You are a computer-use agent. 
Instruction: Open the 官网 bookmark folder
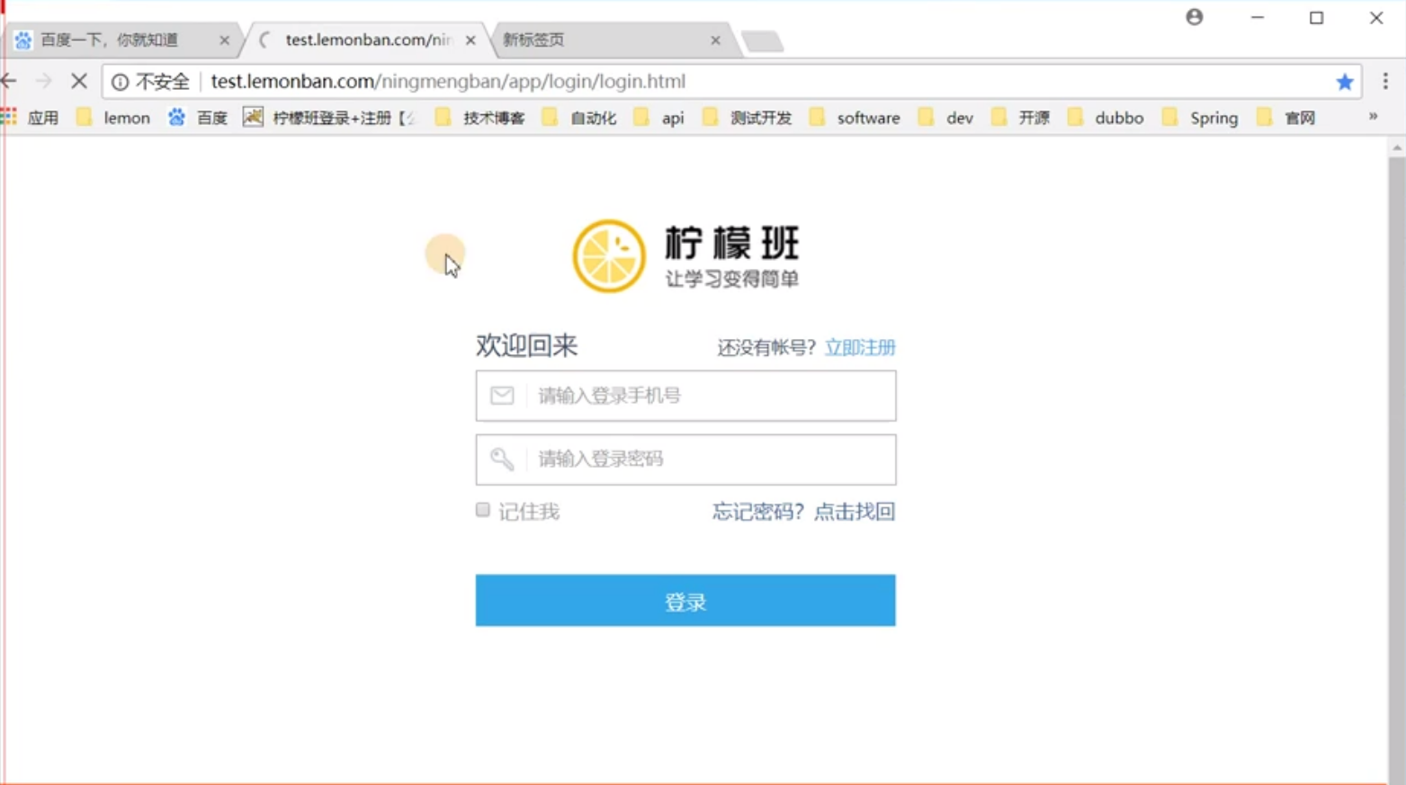click(x=1286, y=118)
